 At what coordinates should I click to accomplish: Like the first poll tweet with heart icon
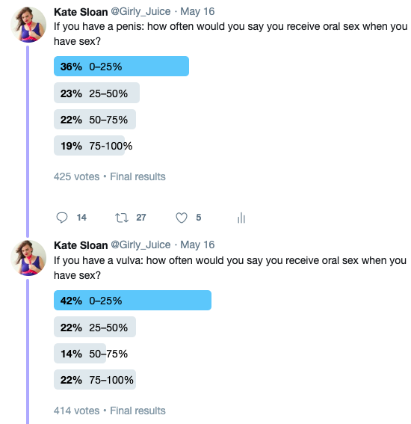coord(182,218)
